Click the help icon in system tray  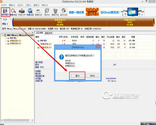coord(151,124)
